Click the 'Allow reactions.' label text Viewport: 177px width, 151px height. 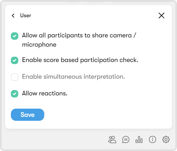click(x=45, y=94)
